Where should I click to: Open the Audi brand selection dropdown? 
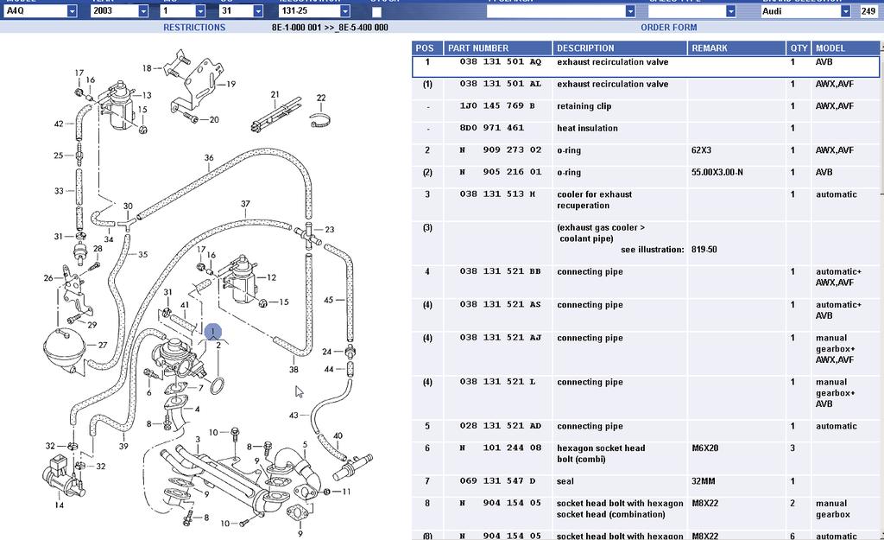(x=845, y=11)
